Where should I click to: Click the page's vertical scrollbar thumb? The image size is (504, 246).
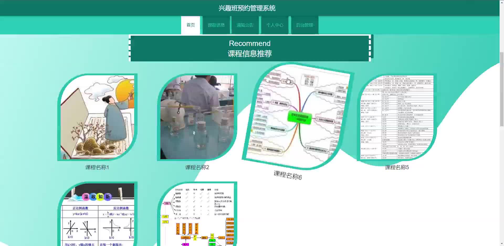pyautogui.click(x=502, y=89)
